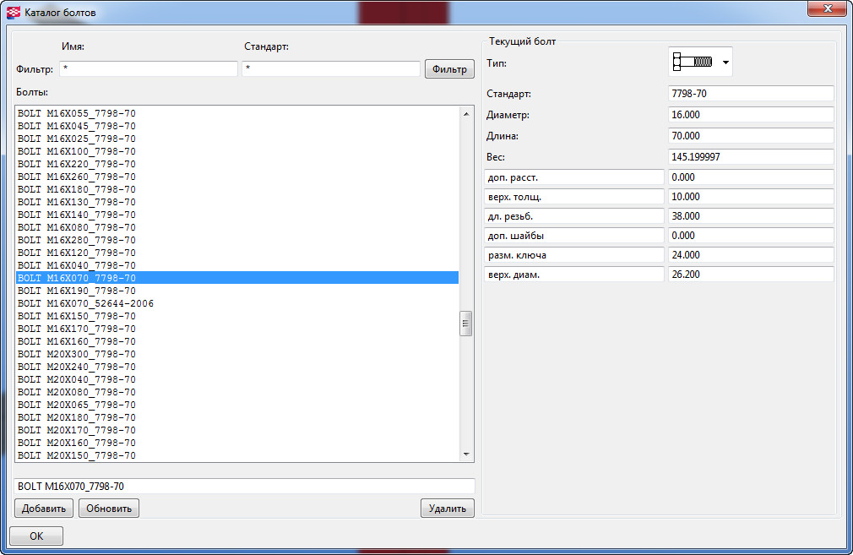Select BOLT M16X150_7798-70 in list

[x=237, y=316]
